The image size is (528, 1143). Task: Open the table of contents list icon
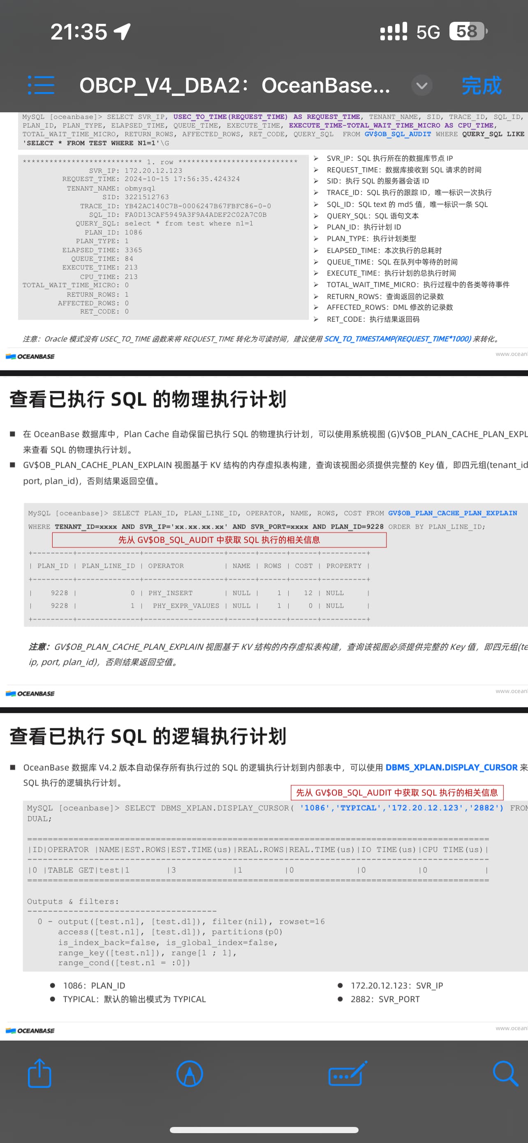coord(41,85)
